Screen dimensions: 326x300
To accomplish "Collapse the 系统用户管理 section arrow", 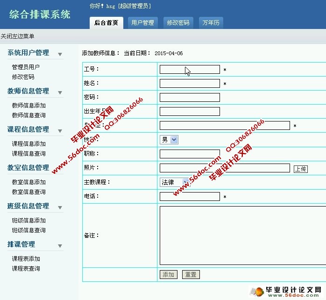I will pyautogui.click(x=60, y=54).
